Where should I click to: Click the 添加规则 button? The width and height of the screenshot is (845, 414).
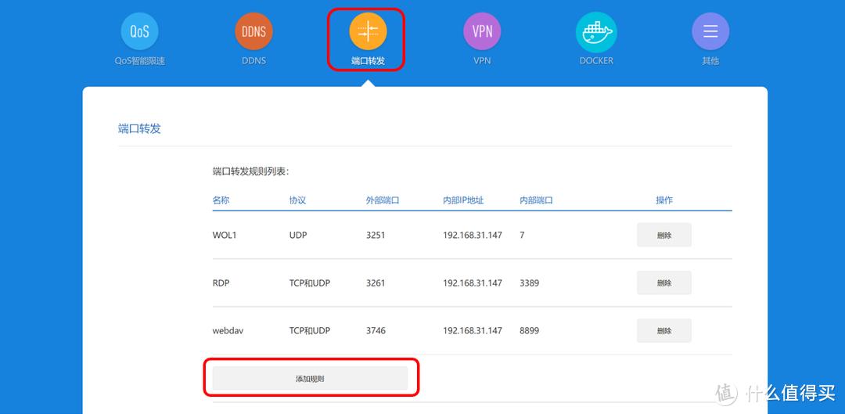(310, 379)
